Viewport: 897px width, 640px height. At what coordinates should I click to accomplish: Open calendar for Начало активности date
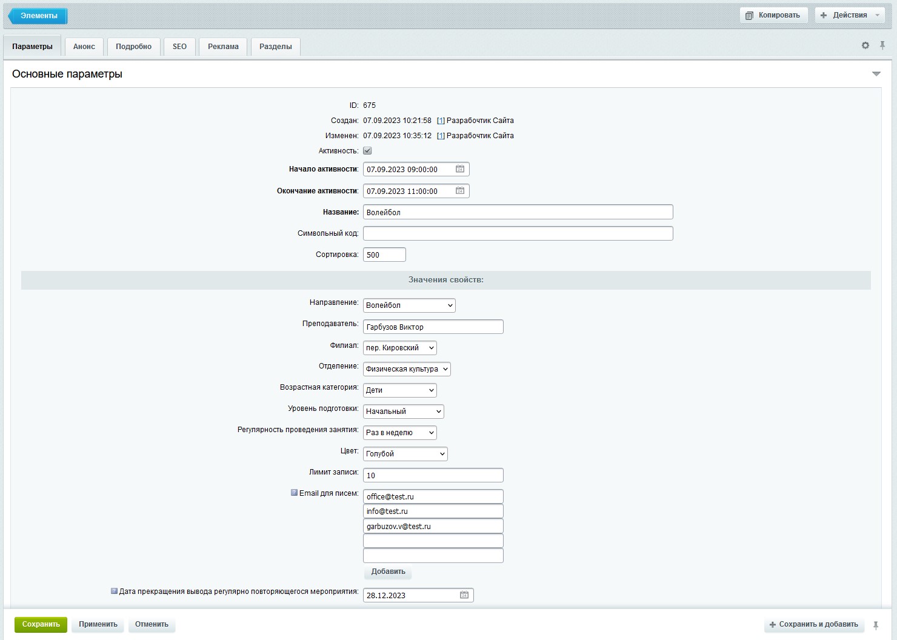click(460, 169)
